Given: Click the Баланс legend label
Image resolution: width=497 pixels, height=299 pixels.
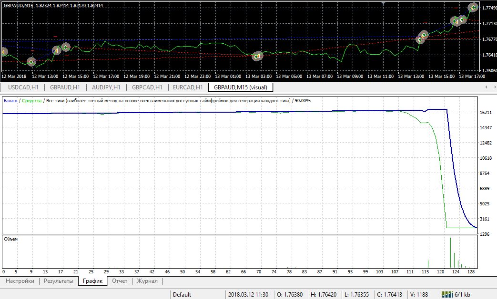Looking at the screenshot, I should (10, 100).
